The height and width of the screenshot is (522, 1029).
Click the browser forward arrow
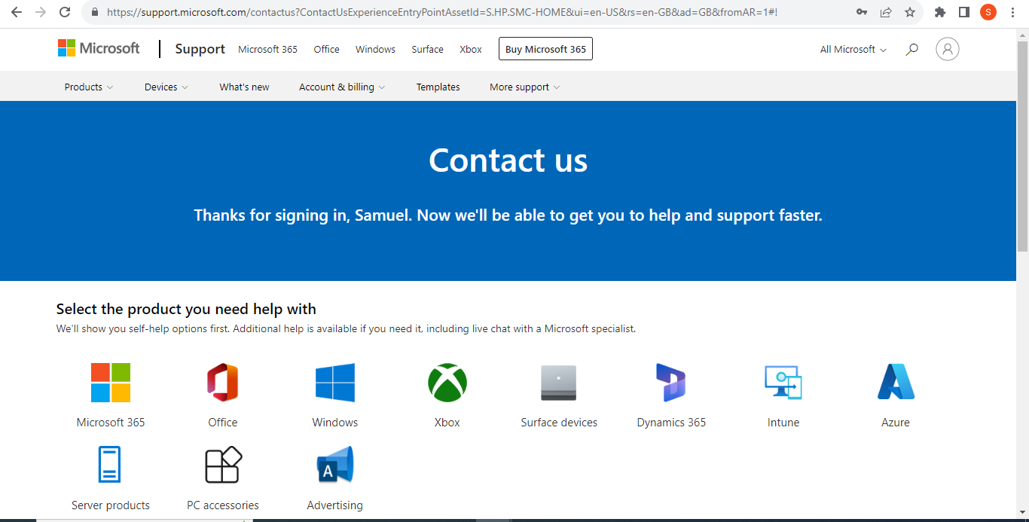(41, 12)
